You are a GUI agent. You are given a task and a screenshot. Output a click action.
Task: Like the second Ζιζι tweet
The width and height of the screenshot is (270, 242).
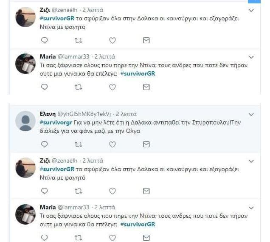click(x=112, y=191)
